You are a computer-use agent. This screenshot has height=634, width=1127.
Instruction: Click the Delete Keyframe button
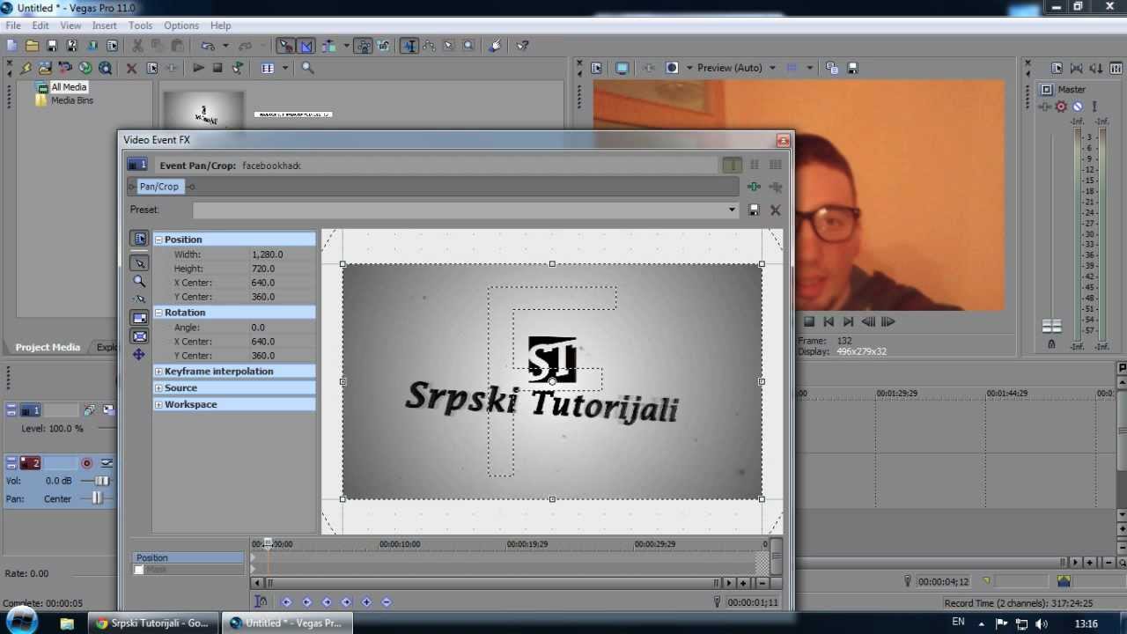tap(386, 602)
